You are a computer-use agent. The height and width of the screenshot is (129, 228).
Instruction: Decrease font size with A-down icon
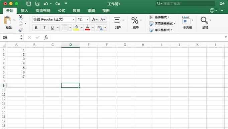coord(103,19)
